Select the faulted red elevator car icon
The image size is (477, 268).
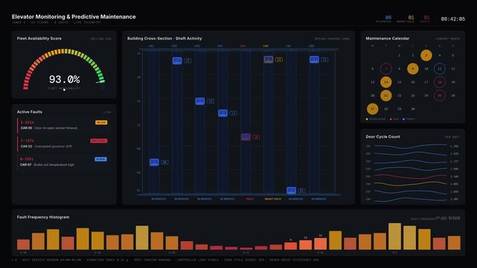click(x=246, y=136)
